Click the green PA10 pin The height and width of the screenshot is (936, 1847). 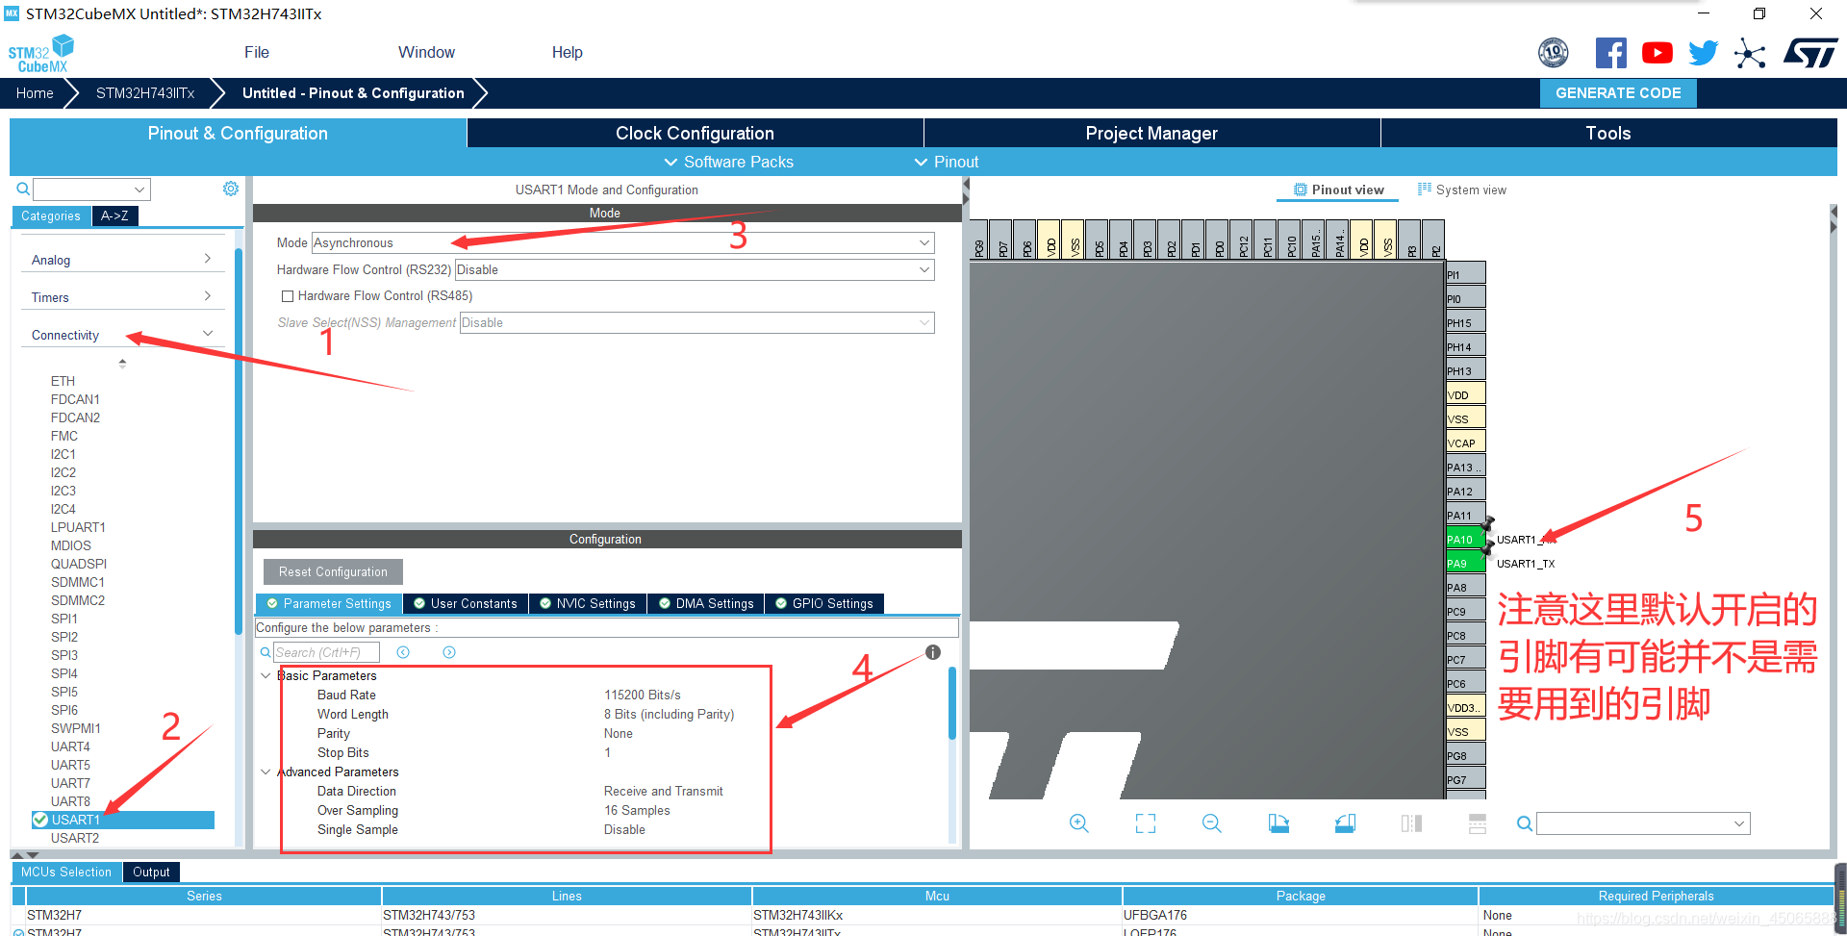[x=1465, y=539]
